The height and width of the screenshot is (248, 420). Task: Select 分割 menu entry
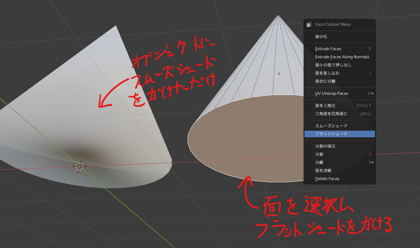click(340, 154)
